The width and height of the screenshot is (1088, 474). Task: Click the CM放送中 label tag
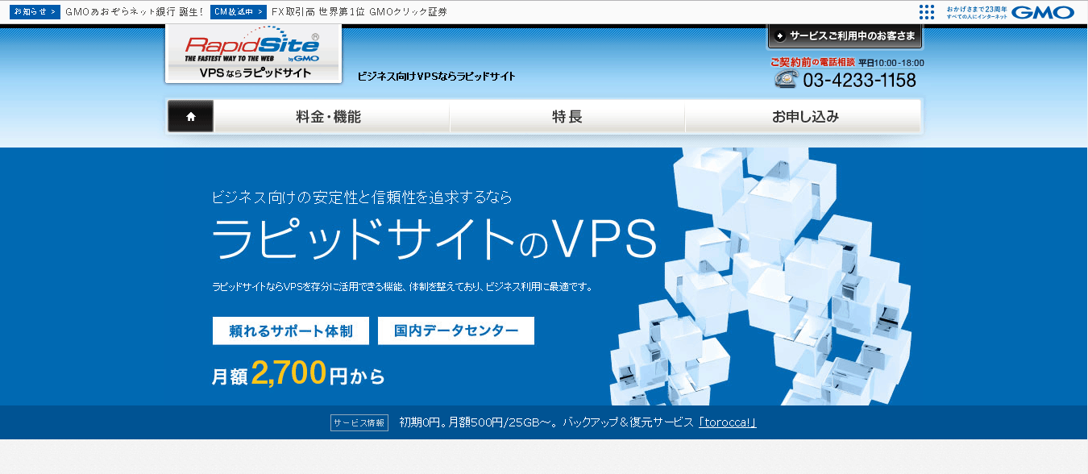(239, 12)
